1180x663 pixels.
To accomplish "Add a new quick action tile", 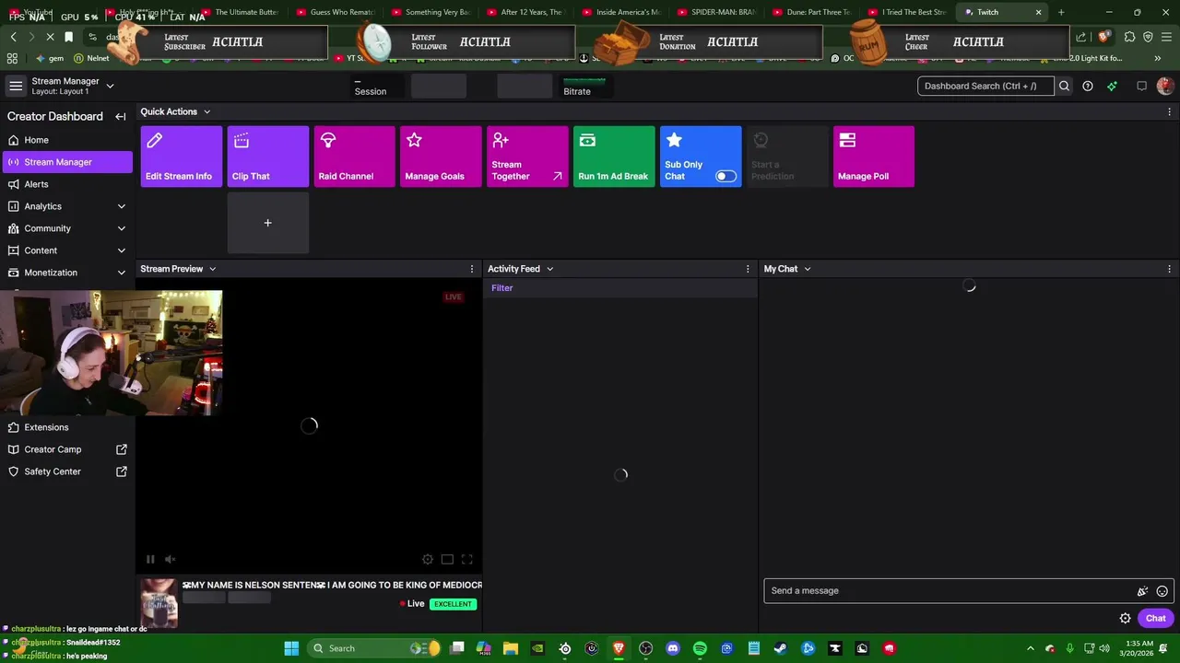I will 268,223.
